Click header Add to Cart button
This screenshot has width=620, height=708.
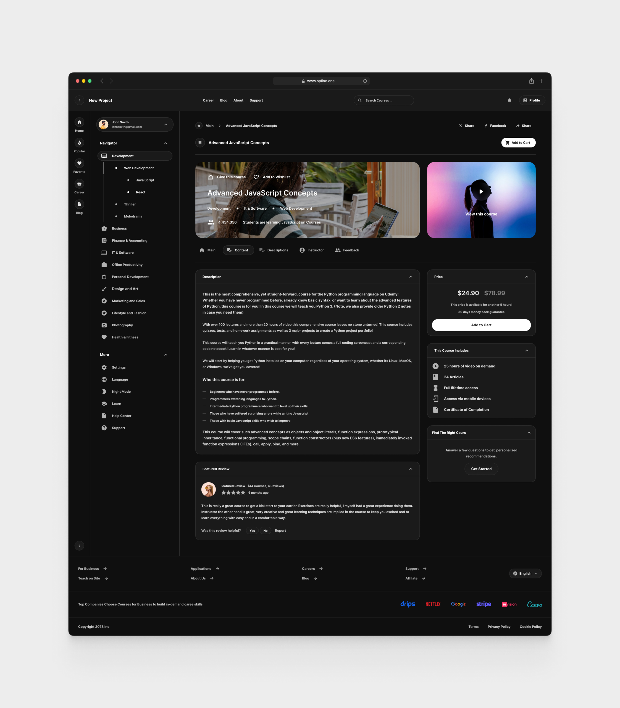coord(518,143)
